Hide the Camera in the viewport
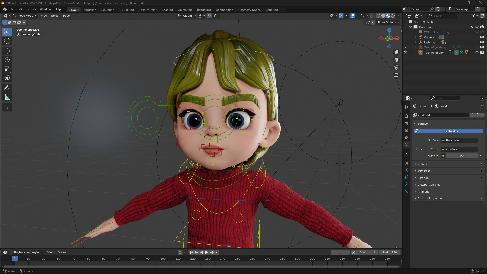 [477, 37]
